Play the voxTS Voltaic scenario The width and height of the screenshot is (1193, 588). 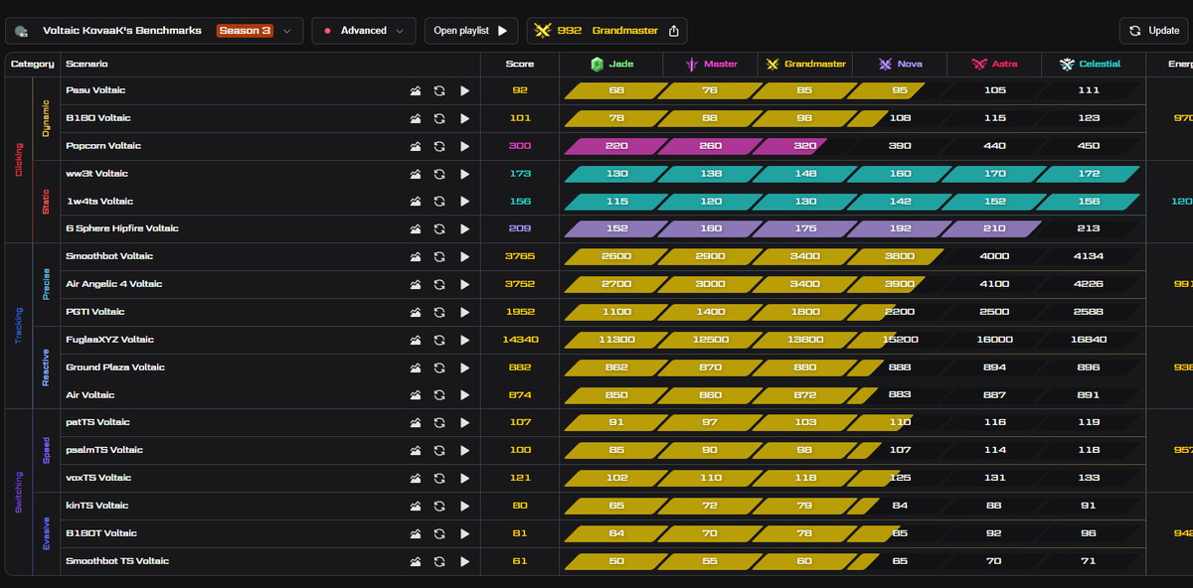pos(464,478)
